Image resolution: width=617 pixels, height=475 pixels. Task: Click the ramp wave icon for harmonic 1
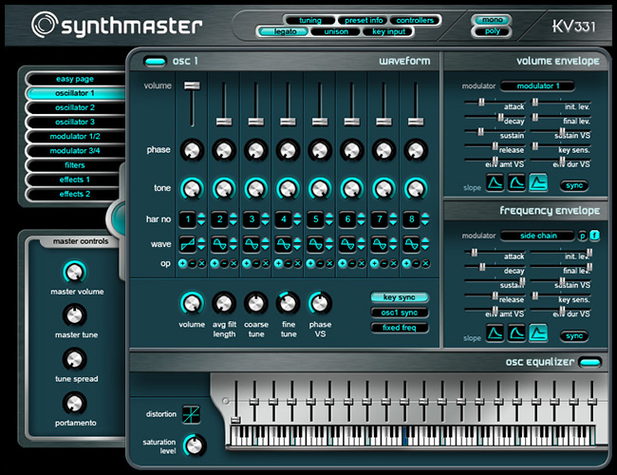[x=188, y=244]
